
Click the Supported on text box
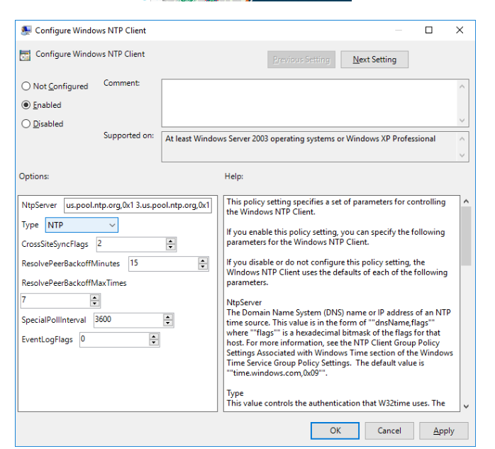(x=309, y=147)
